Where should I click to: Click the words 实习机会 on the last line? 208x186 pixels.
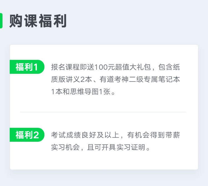(x=65, y=147)
